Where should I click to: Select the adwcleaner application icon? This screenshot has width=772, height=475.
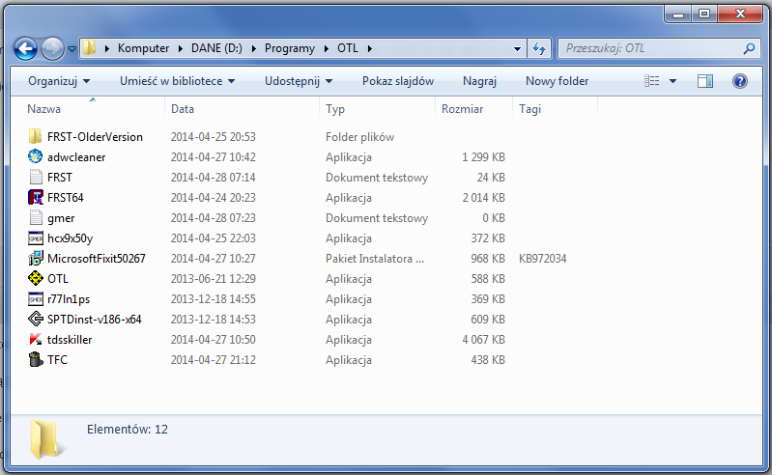coord(36,156)
